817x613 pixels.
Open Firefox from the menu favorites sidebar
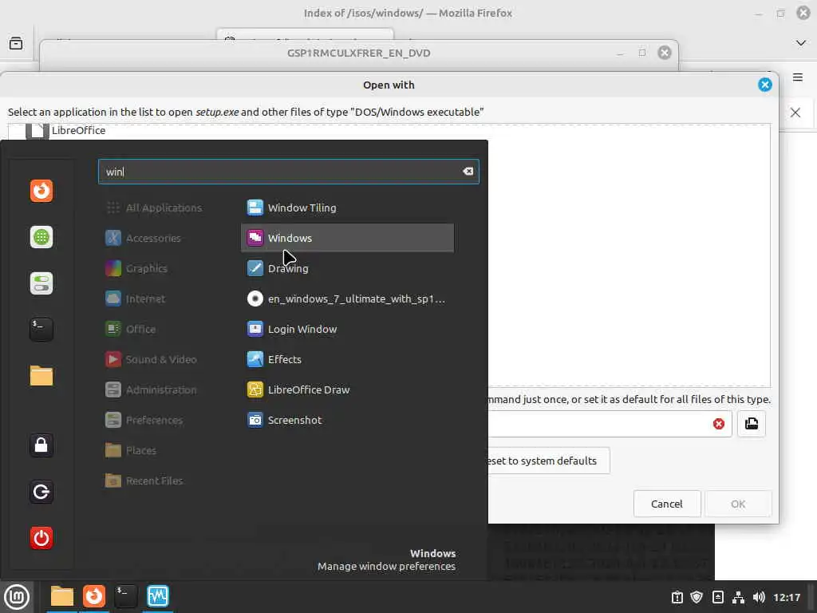click(x=41, y=191)
